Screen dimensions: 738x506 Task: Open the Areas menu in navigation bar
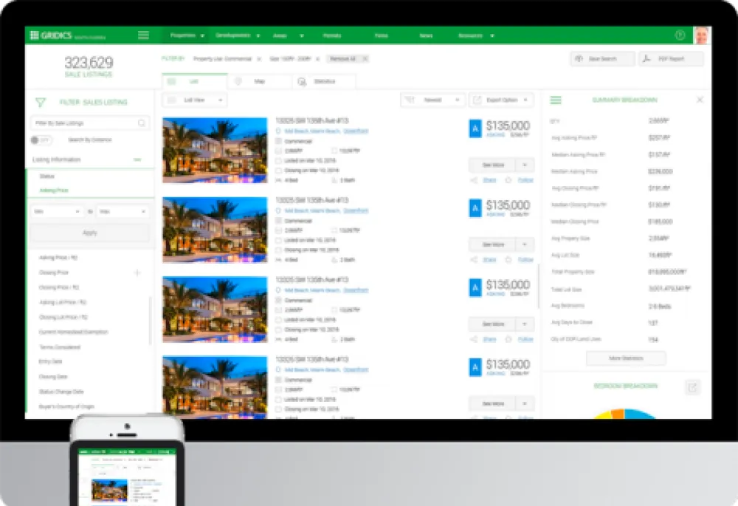(x=288, y=35)
